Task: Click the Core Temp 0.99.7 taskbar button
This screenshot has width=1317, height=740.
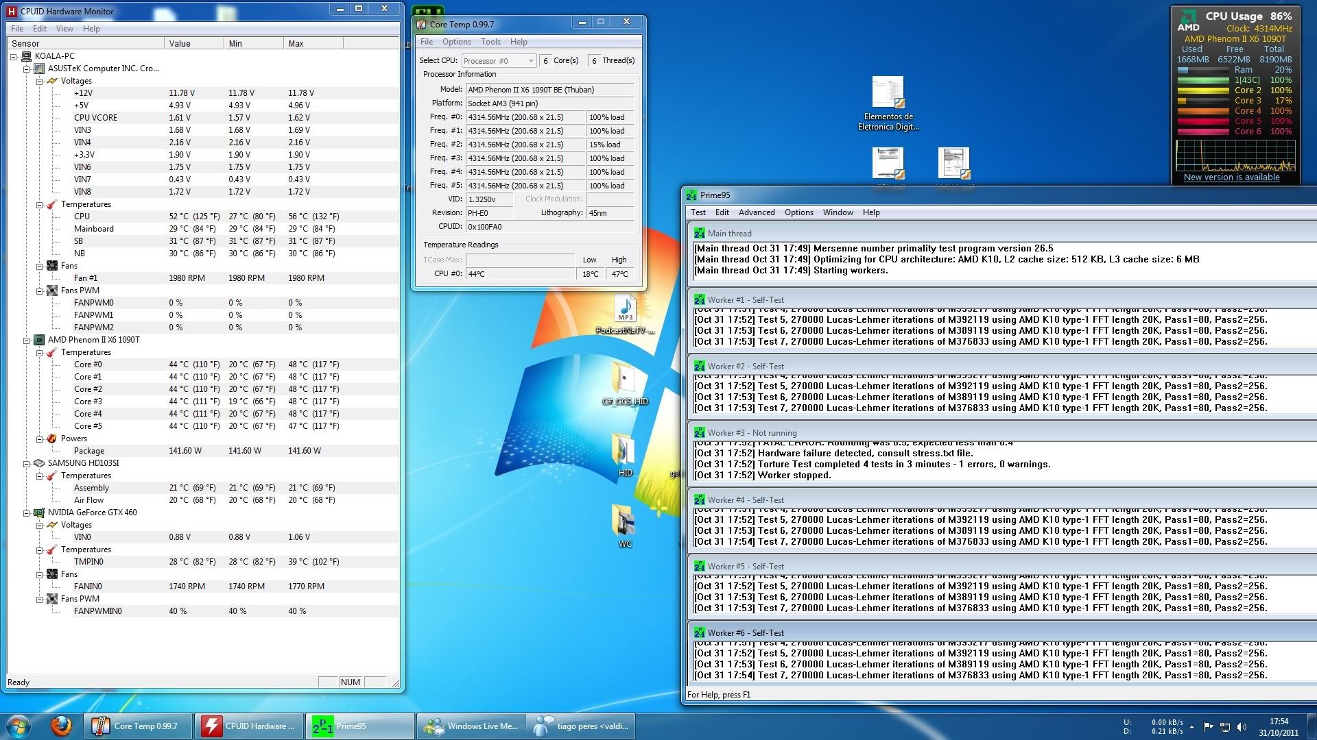Action: click(x=137, y=726)
